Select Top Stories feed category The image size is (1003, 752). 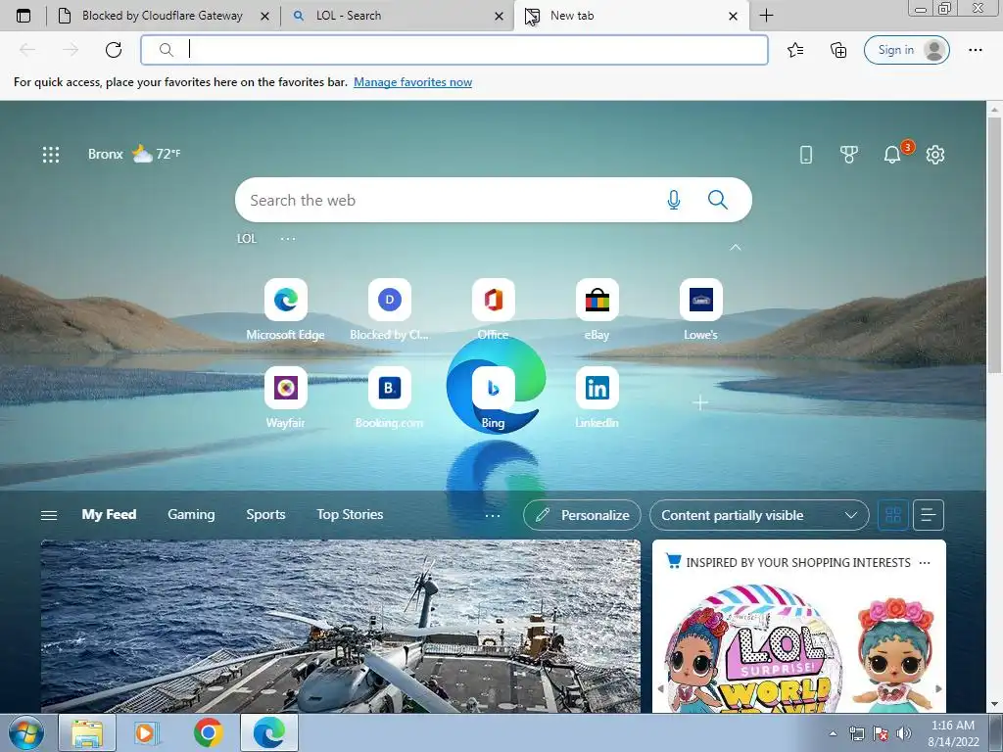350,514
